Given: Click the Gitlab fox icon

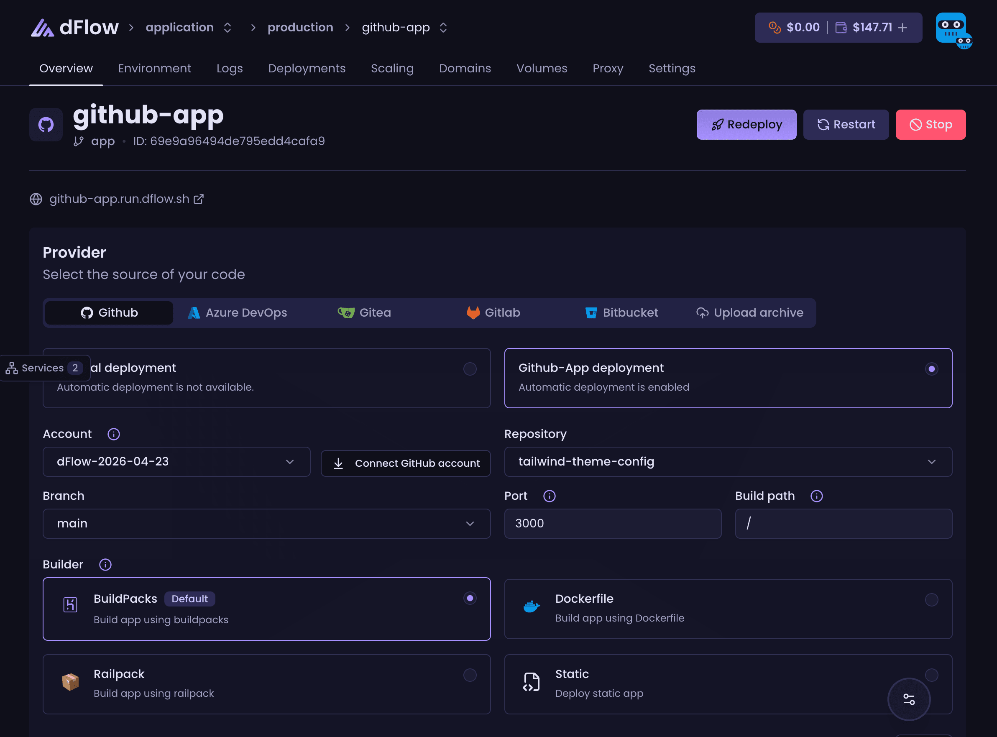Looking at the screenshot, I should (x=473, y=313).
